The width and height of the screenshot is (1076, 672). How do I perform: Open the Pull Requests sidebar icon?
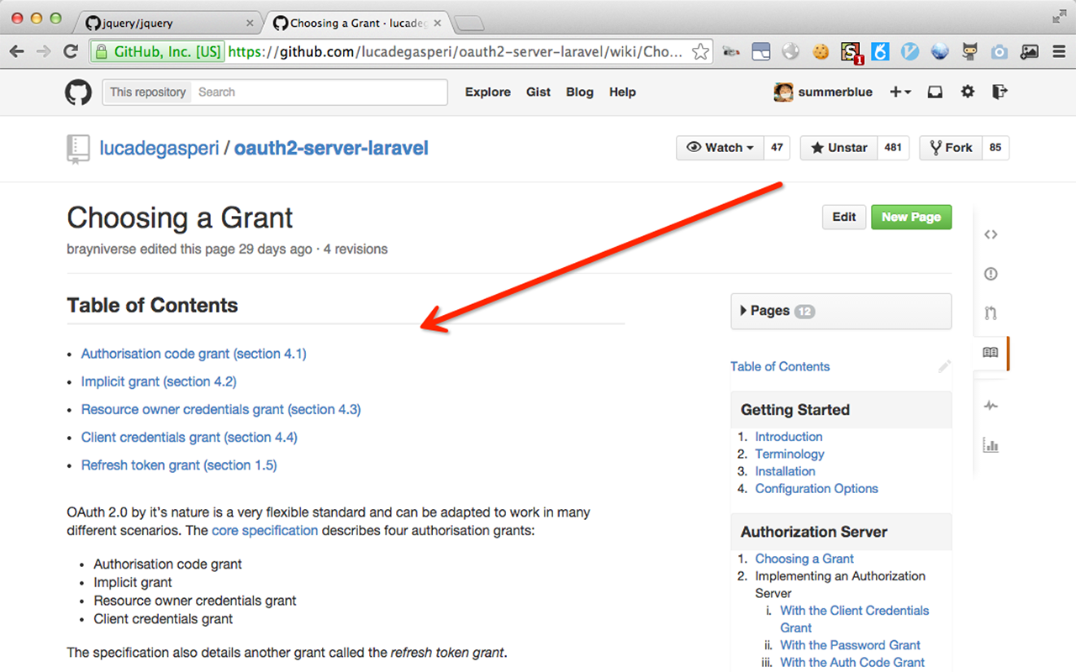coord(990,313)
